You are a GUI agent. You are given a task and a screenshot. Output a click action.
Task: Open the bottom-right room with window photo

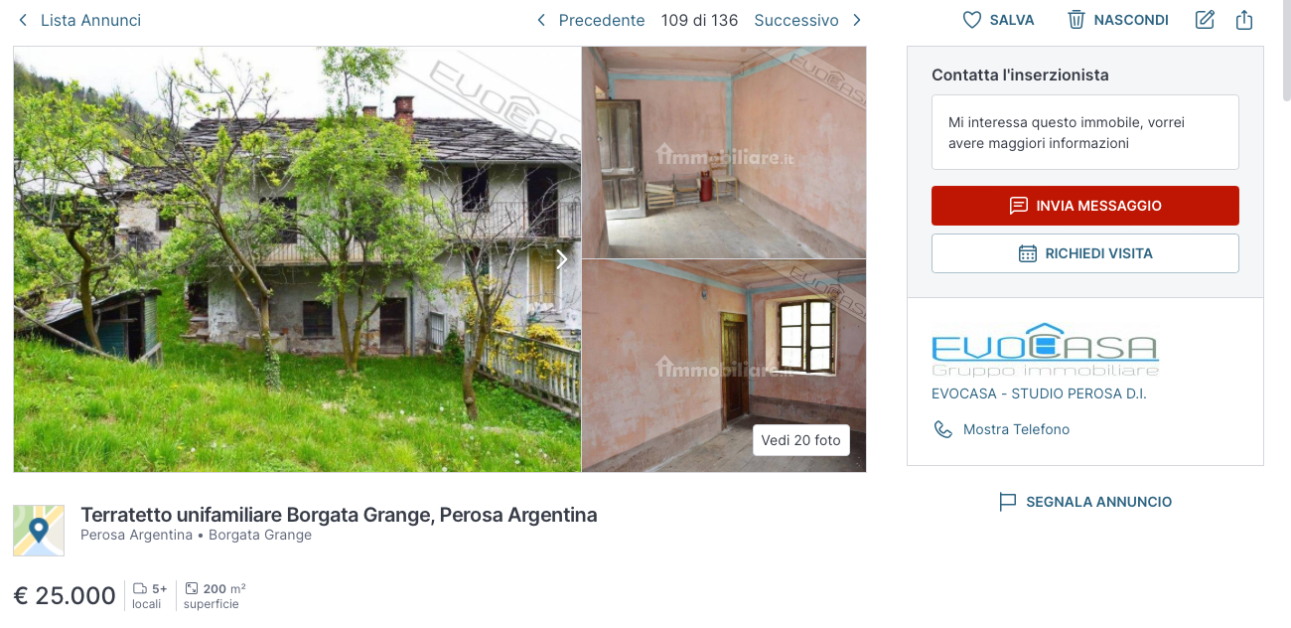click(724, 366)
